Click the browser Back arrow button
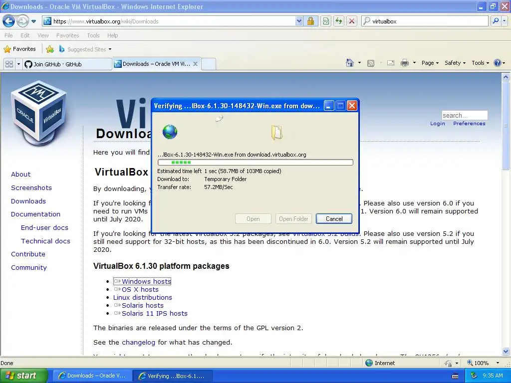This screenshot has width=511, height=383. [8, 21]
